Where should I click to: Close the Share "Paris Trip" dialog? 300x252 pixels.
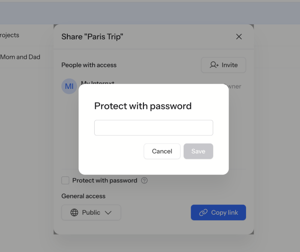(239, 37)
